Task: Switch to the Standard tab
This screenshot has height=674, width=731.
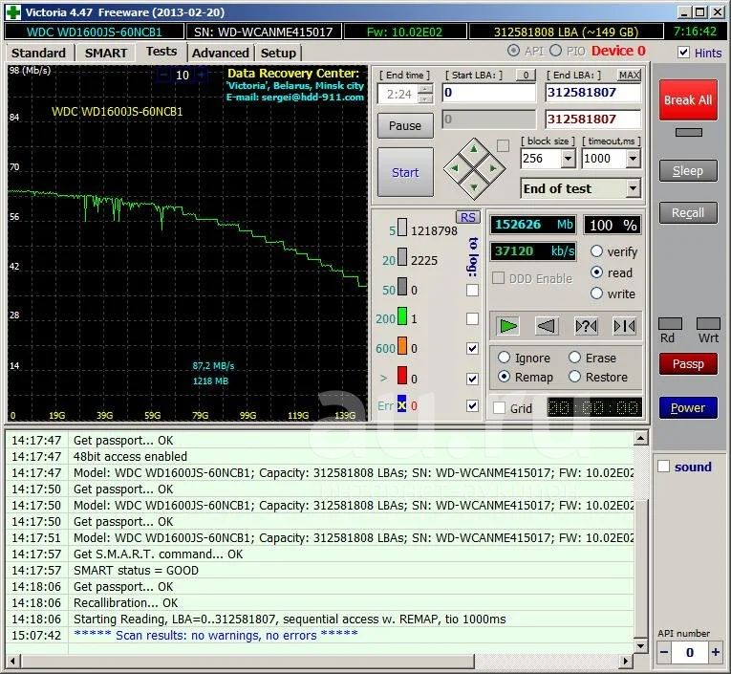Action: 38,53
